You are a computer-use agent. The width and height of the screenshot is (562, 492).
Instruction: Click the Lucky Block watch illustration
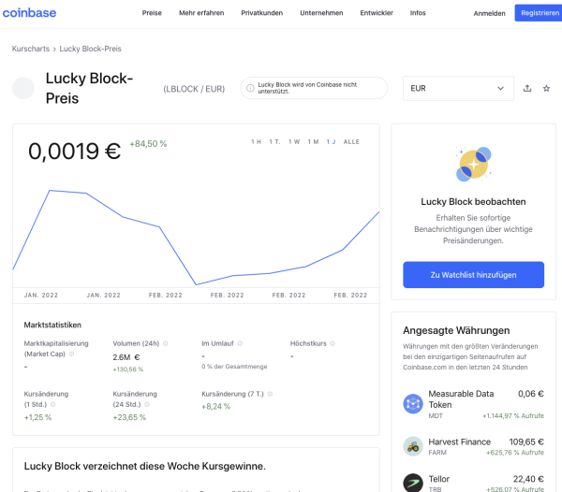(473, 164)
